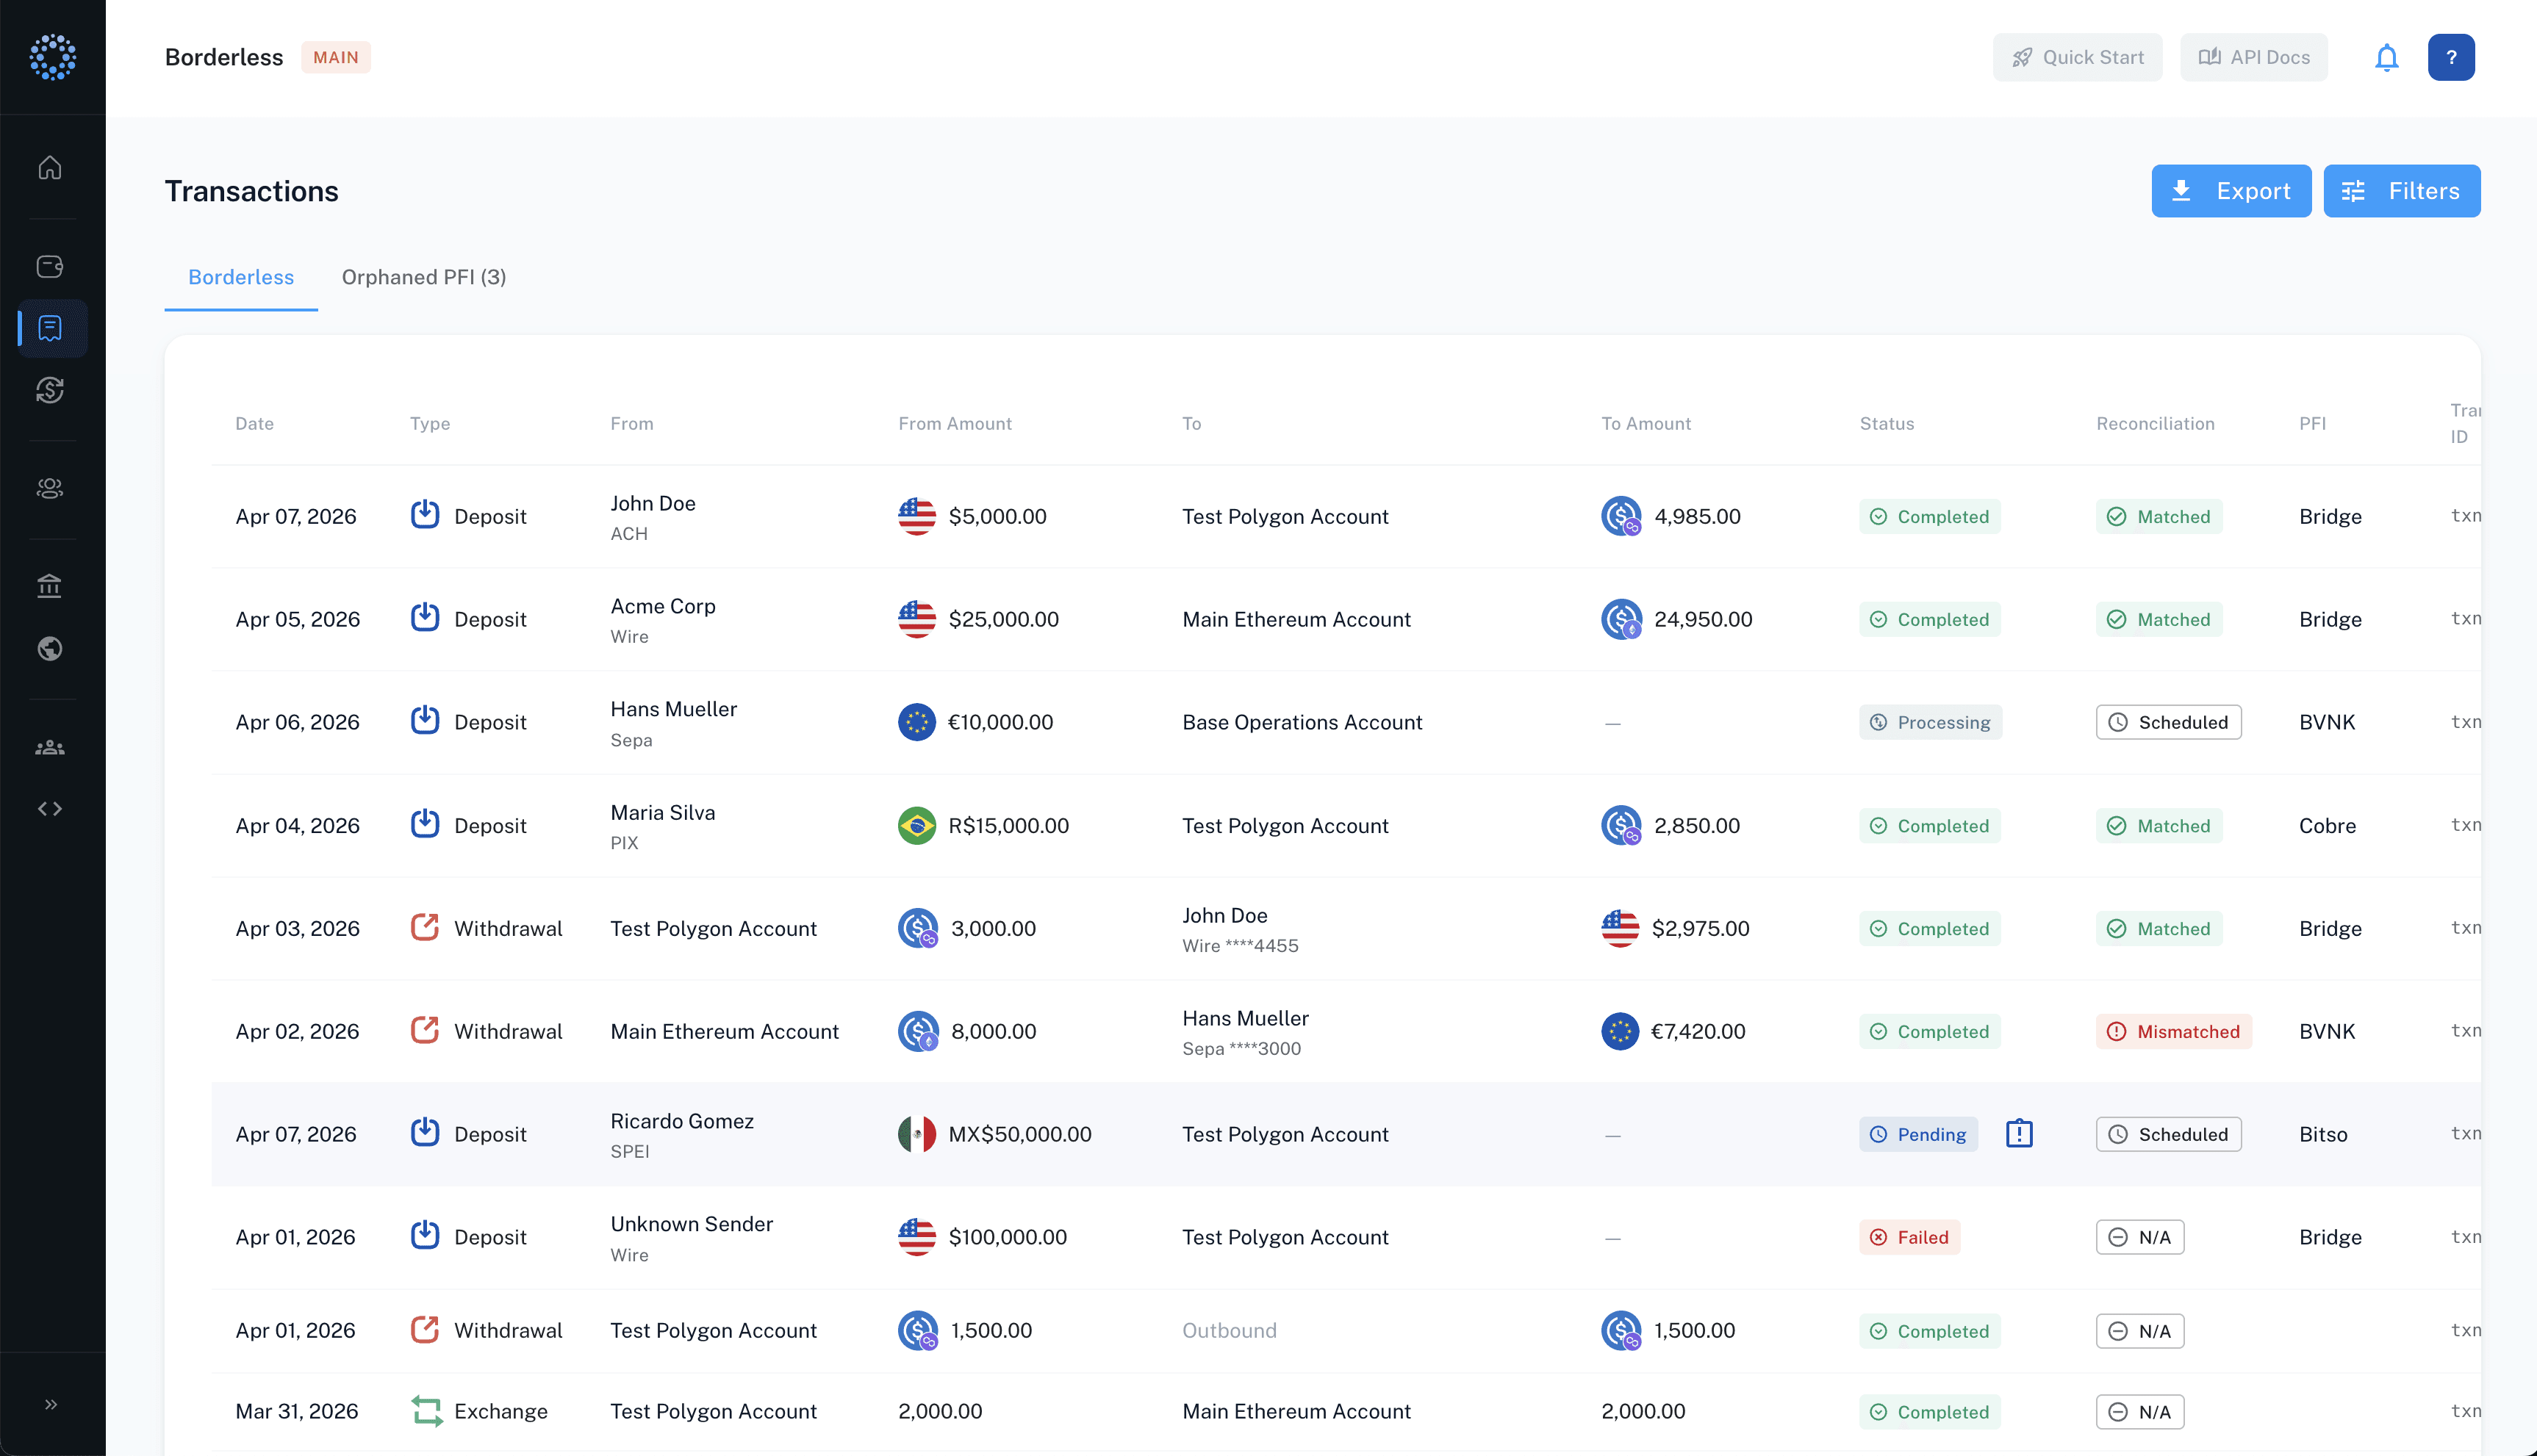
Task: Open the Quick Start guide
Action: point(2077,58)
